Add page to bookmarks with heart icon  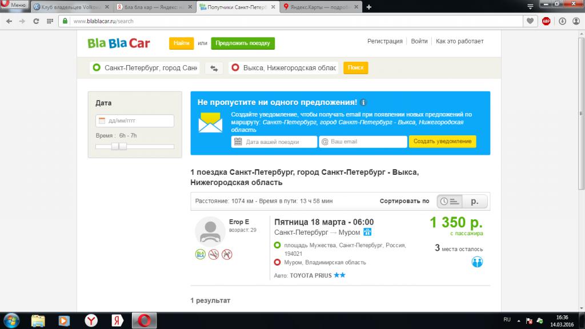pyautogui.click(x=530, y=21)
